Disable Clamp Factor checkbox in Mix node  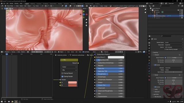[62, 76]
